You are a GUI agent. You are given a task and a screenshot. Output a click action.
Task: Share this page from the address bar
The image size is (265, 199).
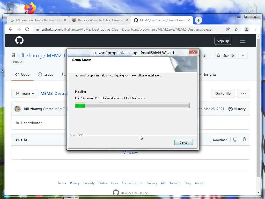(228, 29)
